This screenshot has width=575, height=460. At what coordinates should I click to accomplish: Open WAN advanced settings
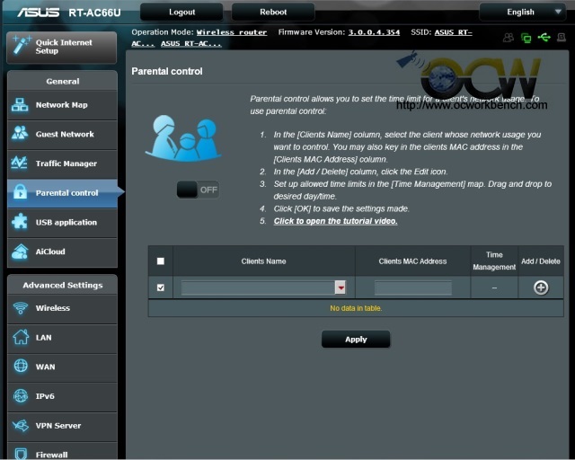[x=62, y=367]
